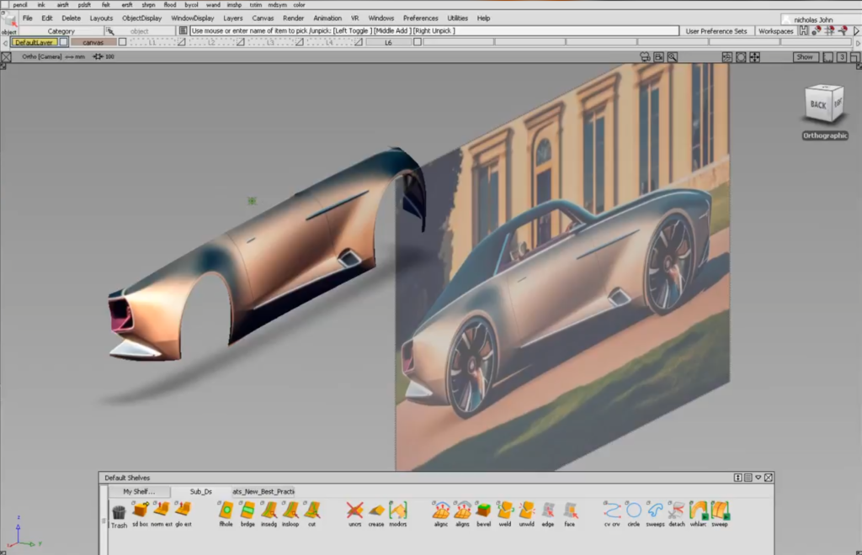
Task: Open the Workspaces dropdown
Action: (775, 31)
